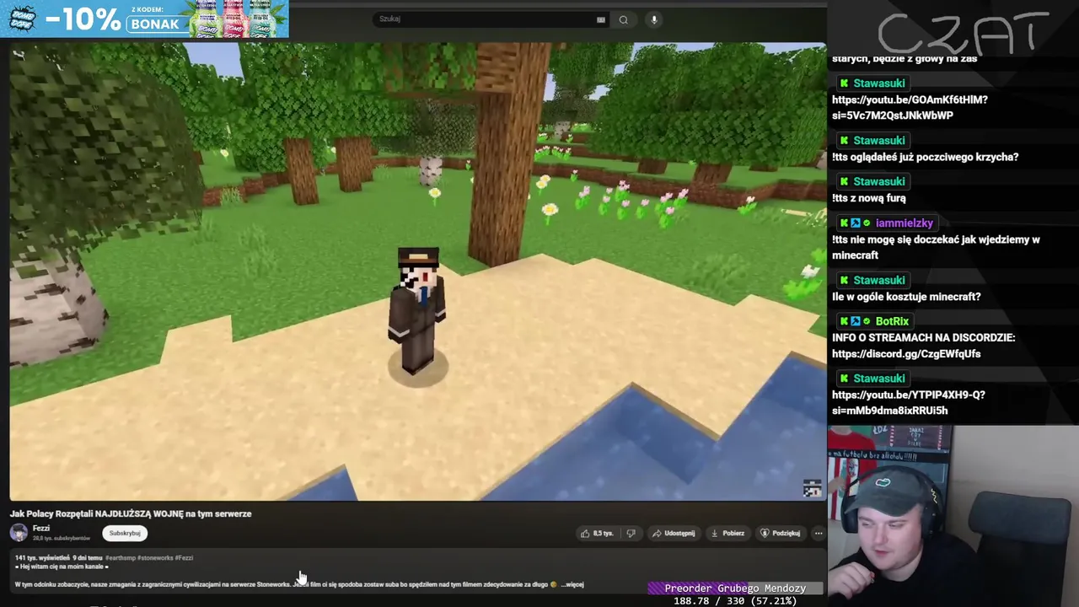The width and height of the screenshot is (1079, 607).
Task: Click username iammielzky in chat
Action: (x=904, y=223)
